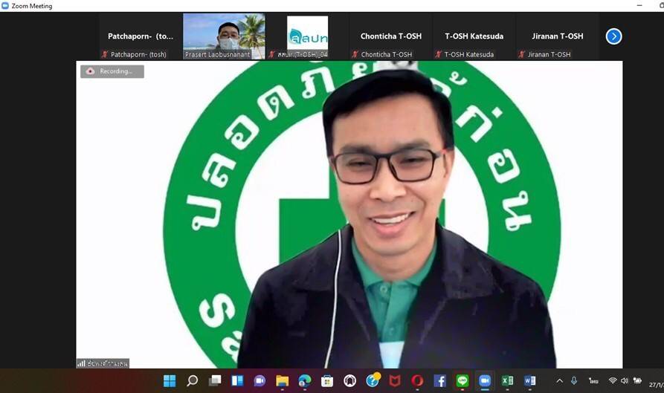Click the Zoom icon in the taskbar

(485, 380)
